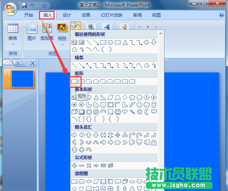This screenshot has width=228, height=191.
Task: Select the smiley face shape
Action: (x=118, y=112)
